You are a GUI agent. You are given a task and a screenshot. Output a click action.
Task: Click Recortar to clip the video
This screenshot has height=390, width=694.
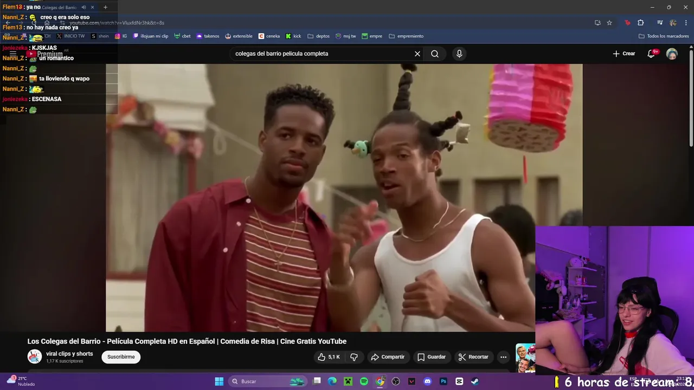pos(473,357)
